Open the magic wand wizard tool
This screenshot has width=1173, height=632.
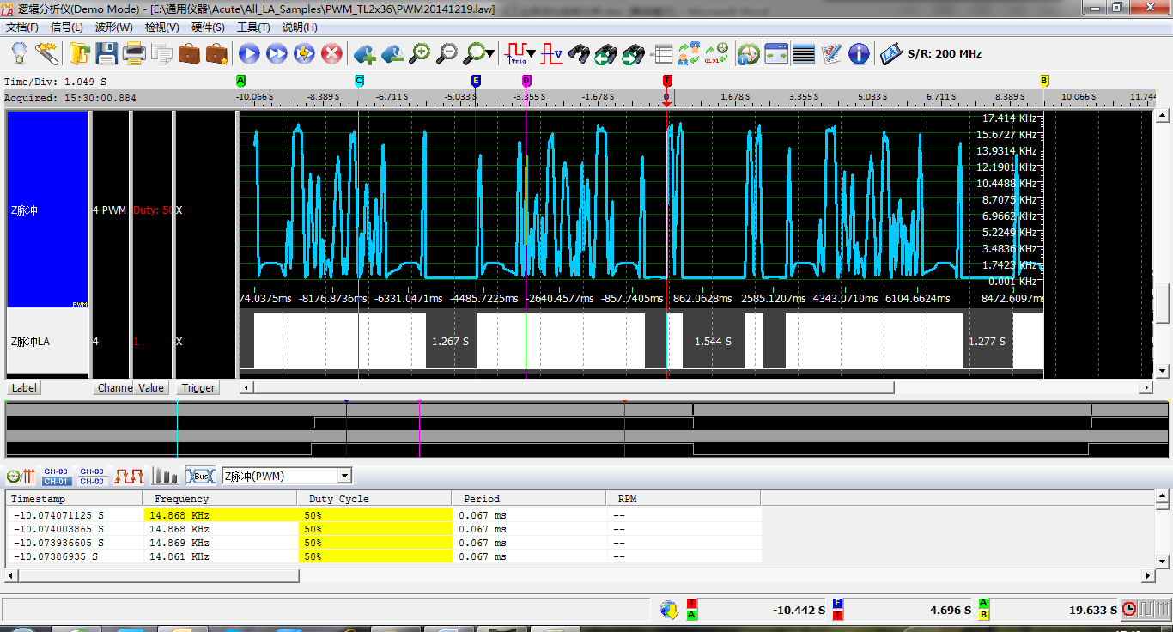point(46,54)
